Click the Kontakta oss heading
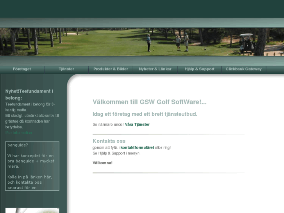Image resolution: width=284 pixels, height=213 pixels. (109, 141)
